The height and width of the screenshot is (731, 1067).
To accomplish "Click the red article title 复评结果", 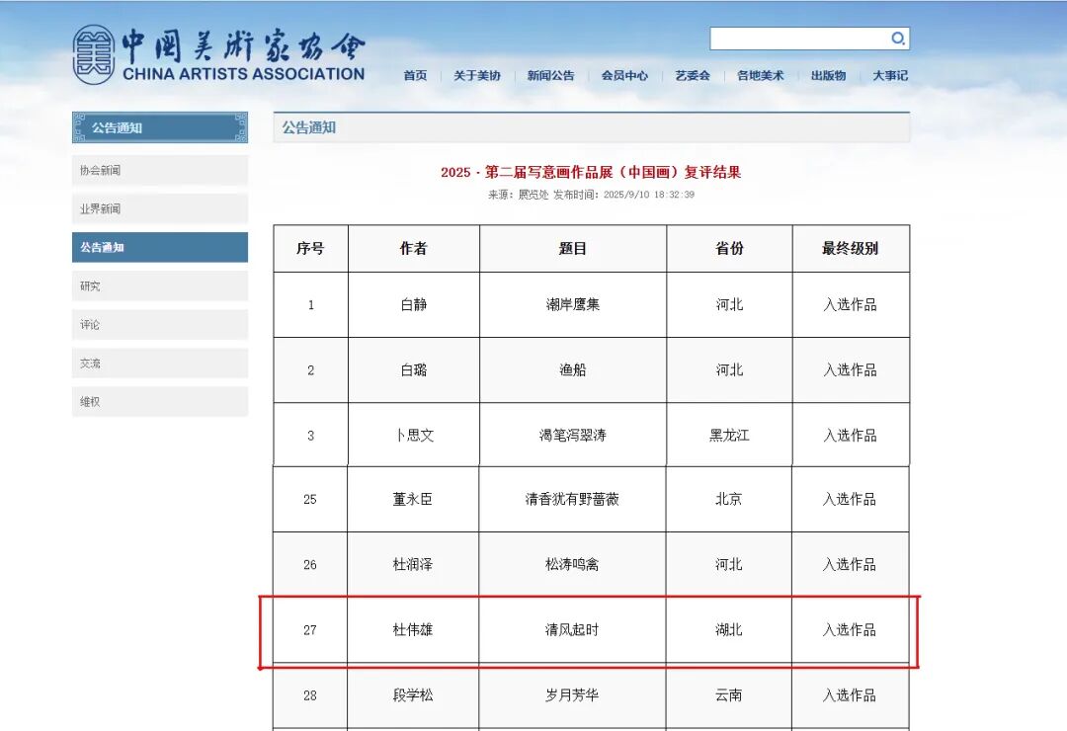I will (x=591, y=172).
